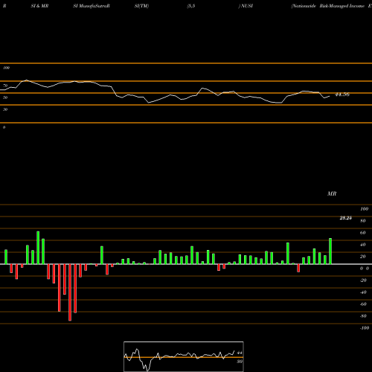The height and width of the screenshot is (372, 372).
Task: Click the (5,5 parameter text in header
Action: click(191, 6)
